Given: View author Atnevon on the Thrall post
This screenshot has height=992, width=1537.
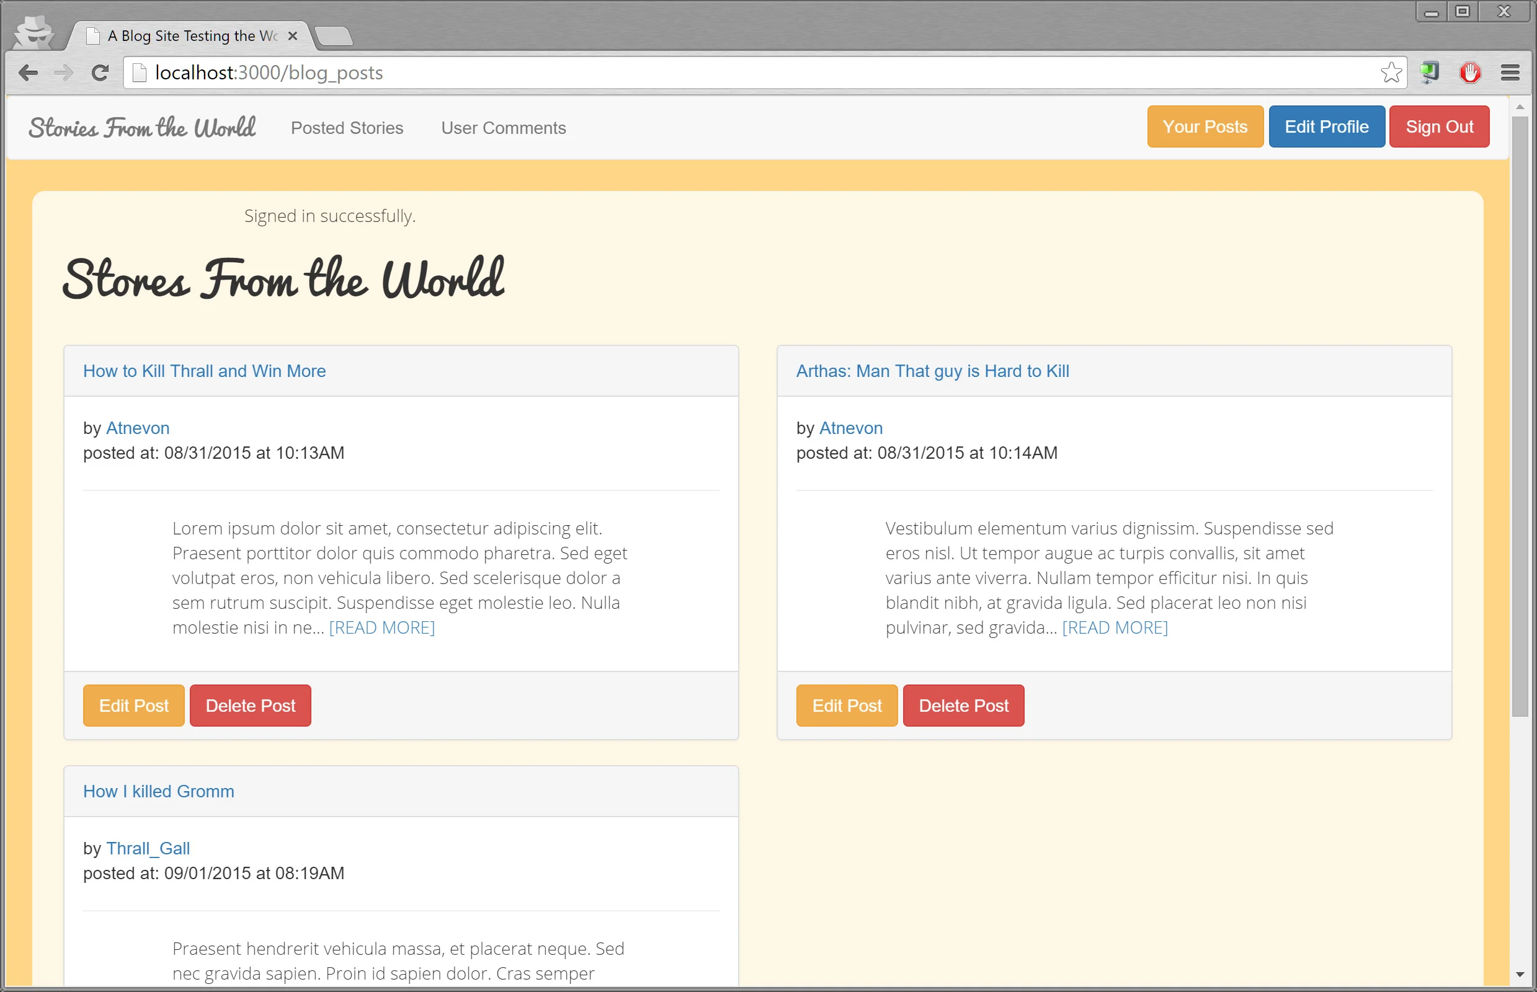Looking at the screenshot, I should [138, 428].
